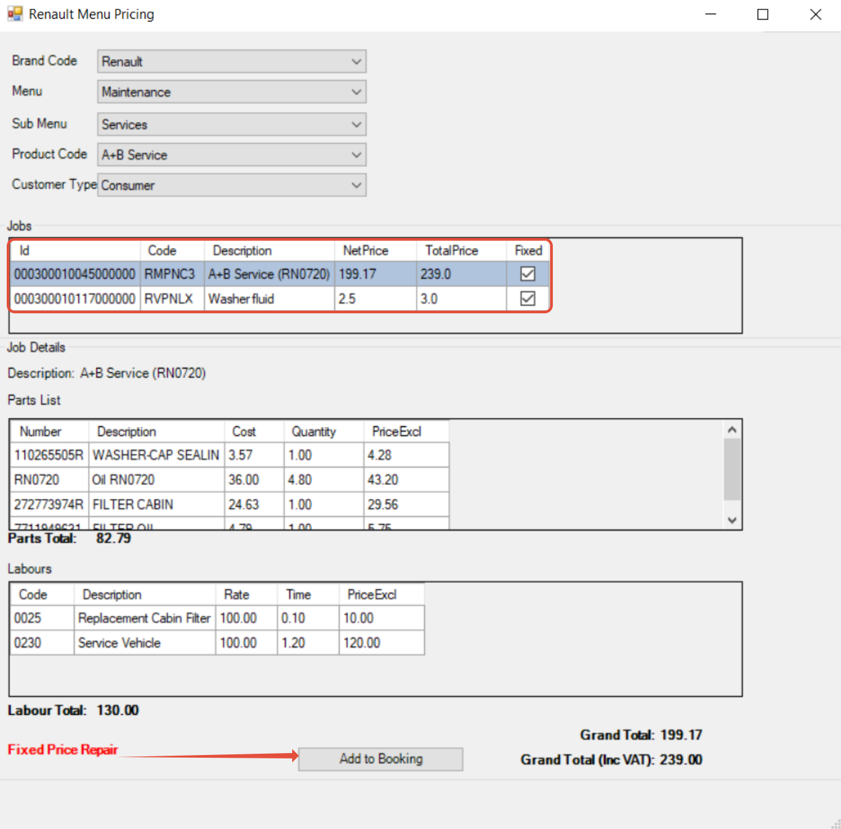Click Service Vehicle labour description
Image resolution: width=841 pixels, height=829 pixels.
pos(144,643)
